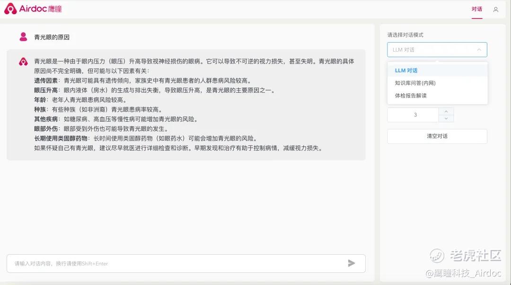Click the 眼压升高 bold heading
Image resolution: width=511 pixels, height=285 pixels.
[x=46, y=90]
